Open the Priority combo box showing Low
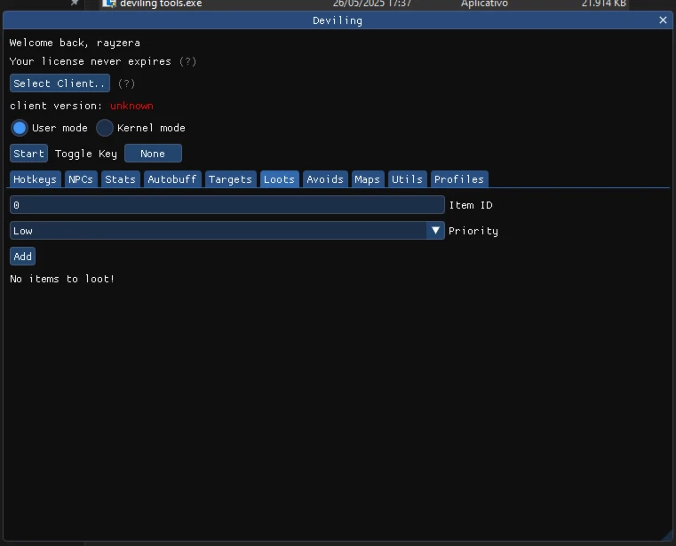 click(x=227, y=231)
